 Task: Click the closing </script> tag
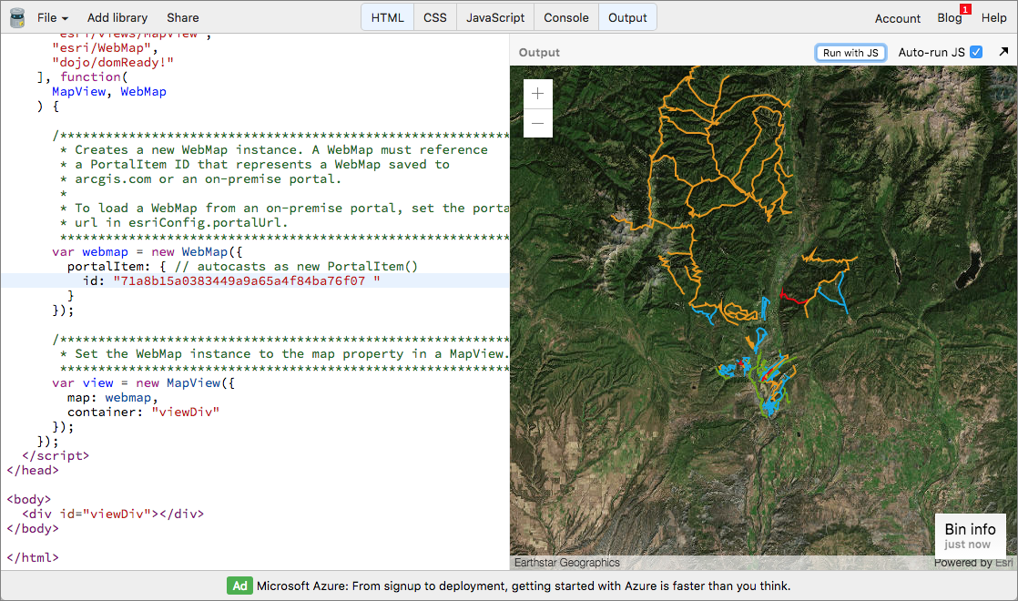56,455
